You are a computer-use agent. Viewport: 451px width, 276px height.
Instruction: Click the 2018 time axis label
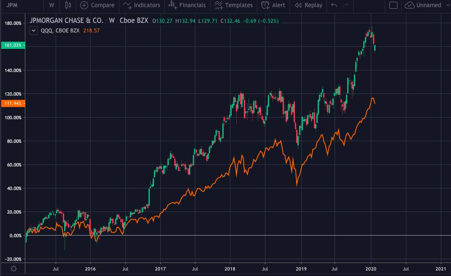pos(230,269)
